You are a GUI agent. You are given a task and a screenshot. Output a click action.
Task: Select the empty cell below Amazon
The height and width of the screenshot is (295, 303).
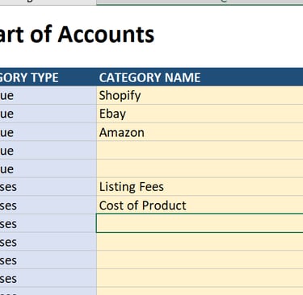200,150
